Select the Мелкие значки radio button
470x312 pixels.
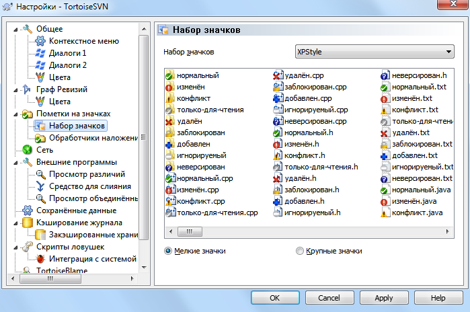coord(168,251)
